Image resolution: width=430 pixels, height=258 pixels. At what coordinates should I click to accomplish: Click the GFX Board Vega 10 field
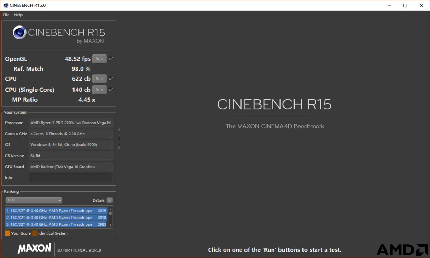[71, 167]
